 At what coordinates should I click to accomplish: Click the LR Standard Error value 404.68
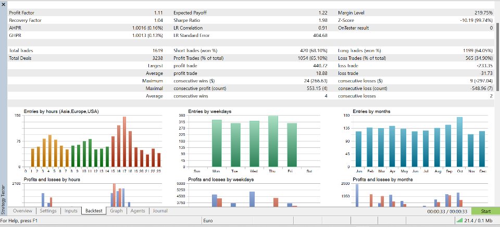320,35
